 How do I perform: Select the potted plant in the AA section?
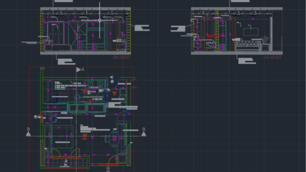pyautogui.click(x=265, y=39)
